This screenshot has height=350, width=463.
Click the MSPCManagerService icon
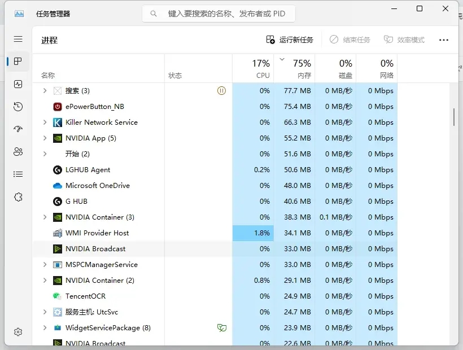click(x=57, y=265)
